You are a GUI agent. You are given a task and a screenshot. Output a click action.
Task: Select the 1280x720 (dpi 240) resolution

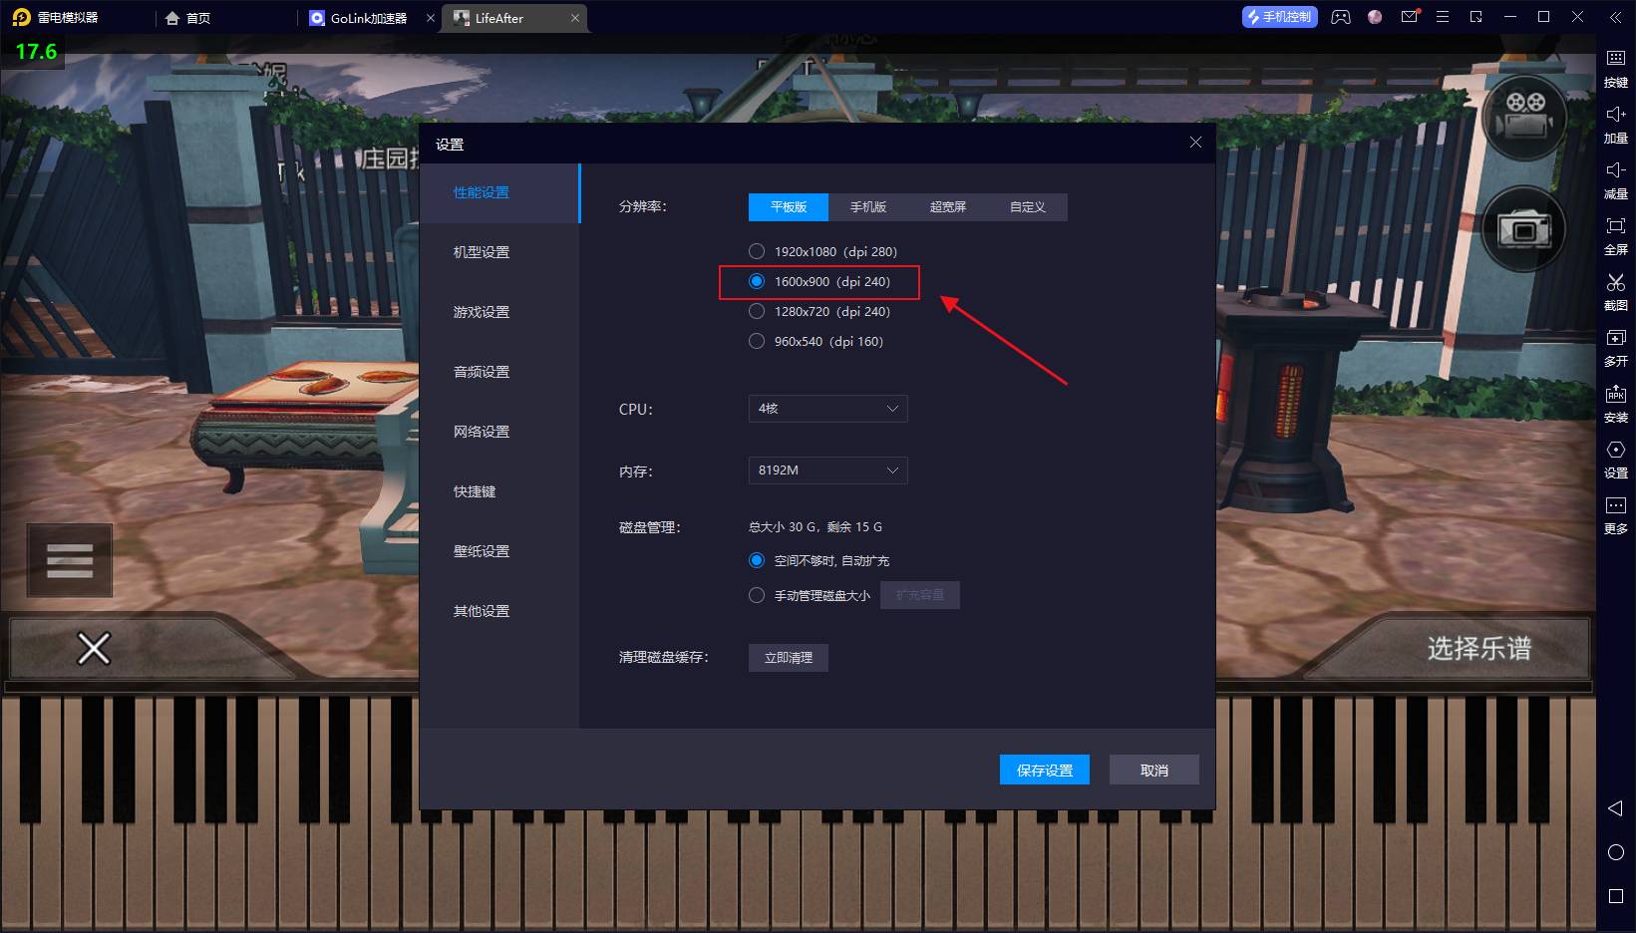(x=757, y=311)
